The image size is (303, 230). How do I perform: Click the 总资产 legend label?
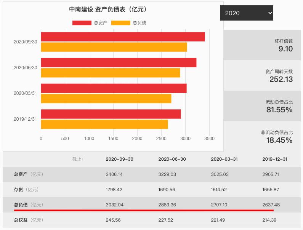(101, 23)
